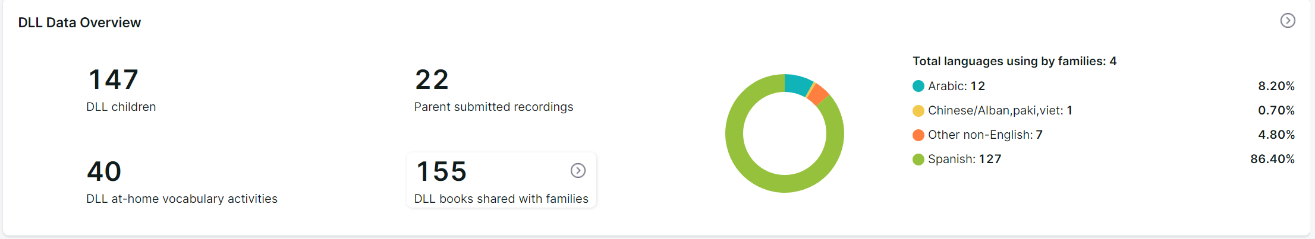Click the Total languages heading
The width and height of the screenshot is (1315, 239).
1014,61
